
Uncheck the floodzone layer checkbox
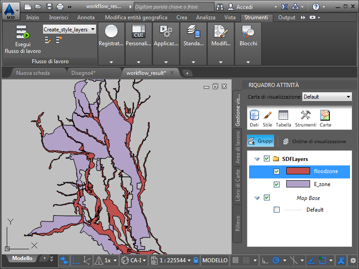coord(276,171)
